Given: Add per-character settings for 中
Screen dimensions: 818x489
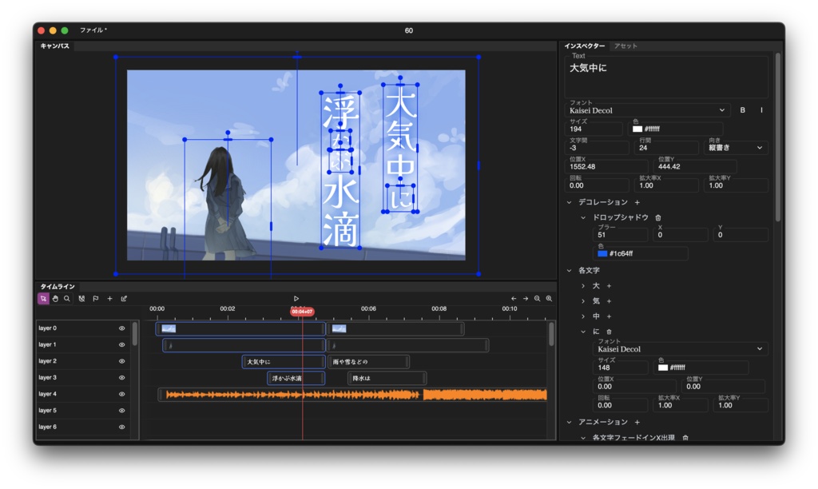Looking at the screenshot, I should (609, 316).
